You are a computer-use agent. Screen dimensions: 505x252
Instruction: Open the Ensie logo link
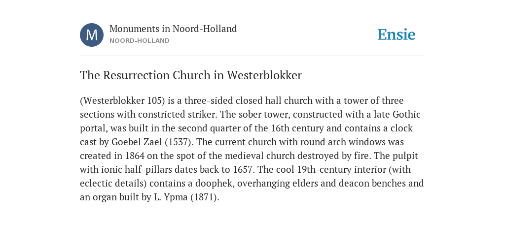pos(396,34)
